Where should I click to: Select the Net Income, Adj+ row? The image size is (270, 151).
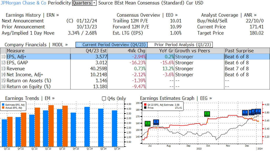click(x=135, y=75)
